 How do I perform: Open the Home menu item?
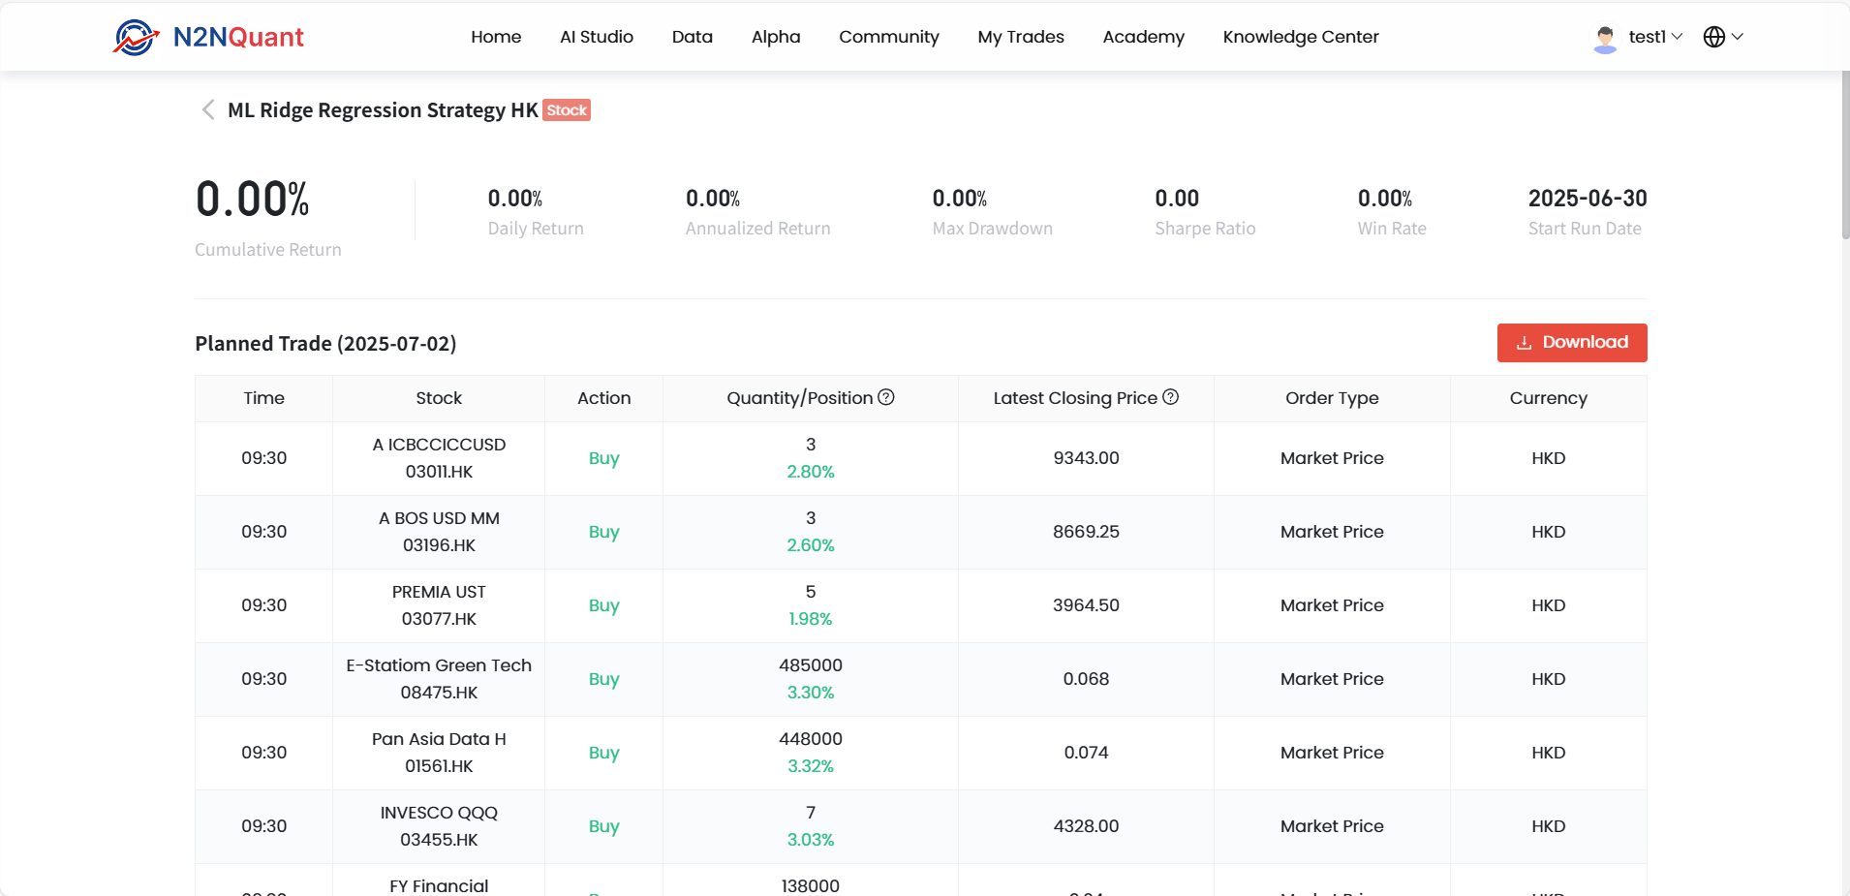(496, 37)
